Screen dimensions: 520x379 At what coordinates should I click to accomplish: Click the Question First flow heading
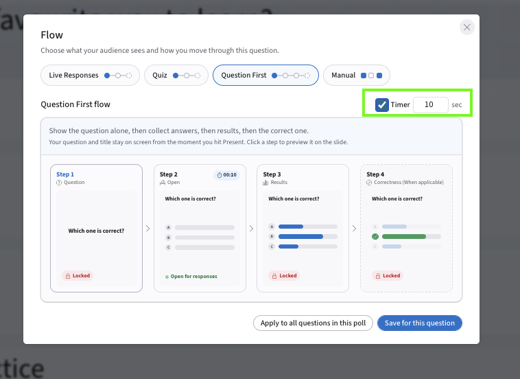[75, 104]
